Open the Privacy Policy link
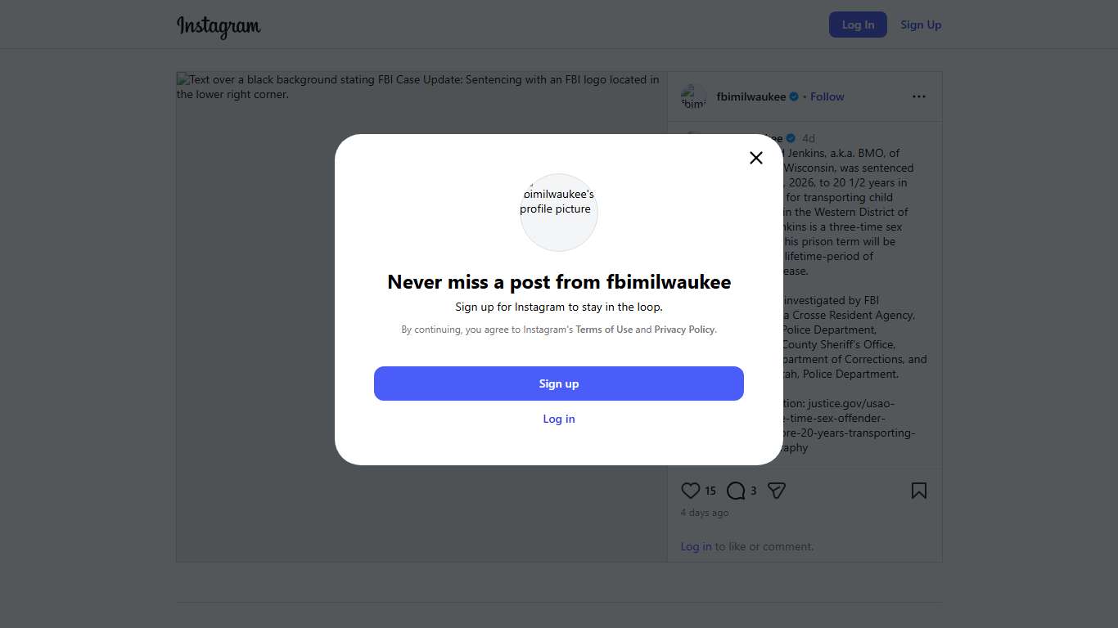The image size is (1118, 628). (x=684, y=330)
